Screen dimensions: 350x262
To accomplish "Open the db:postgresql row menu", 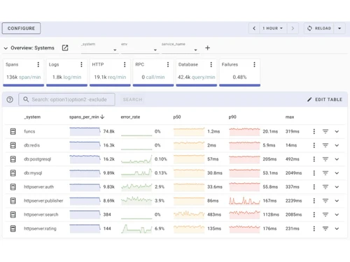I will [x=314, y=159].
